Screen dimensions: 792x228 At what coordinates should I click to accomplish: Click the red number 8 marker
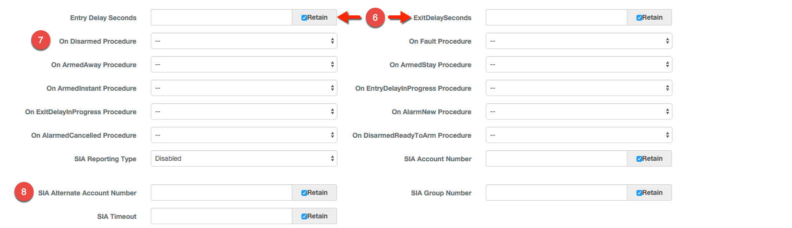point(24,192)
